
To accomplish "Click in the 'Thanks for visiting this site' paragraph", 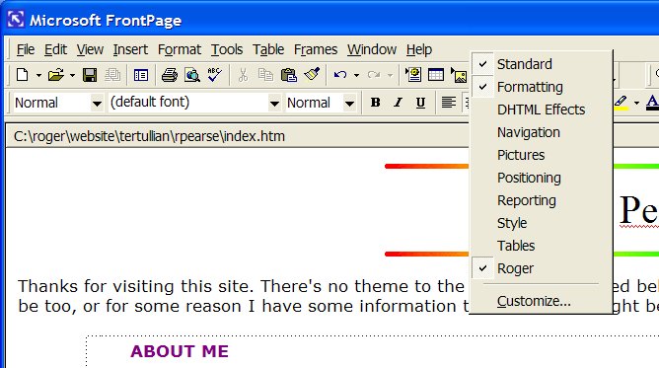I will pyautogui.click(x=242, y=296).
